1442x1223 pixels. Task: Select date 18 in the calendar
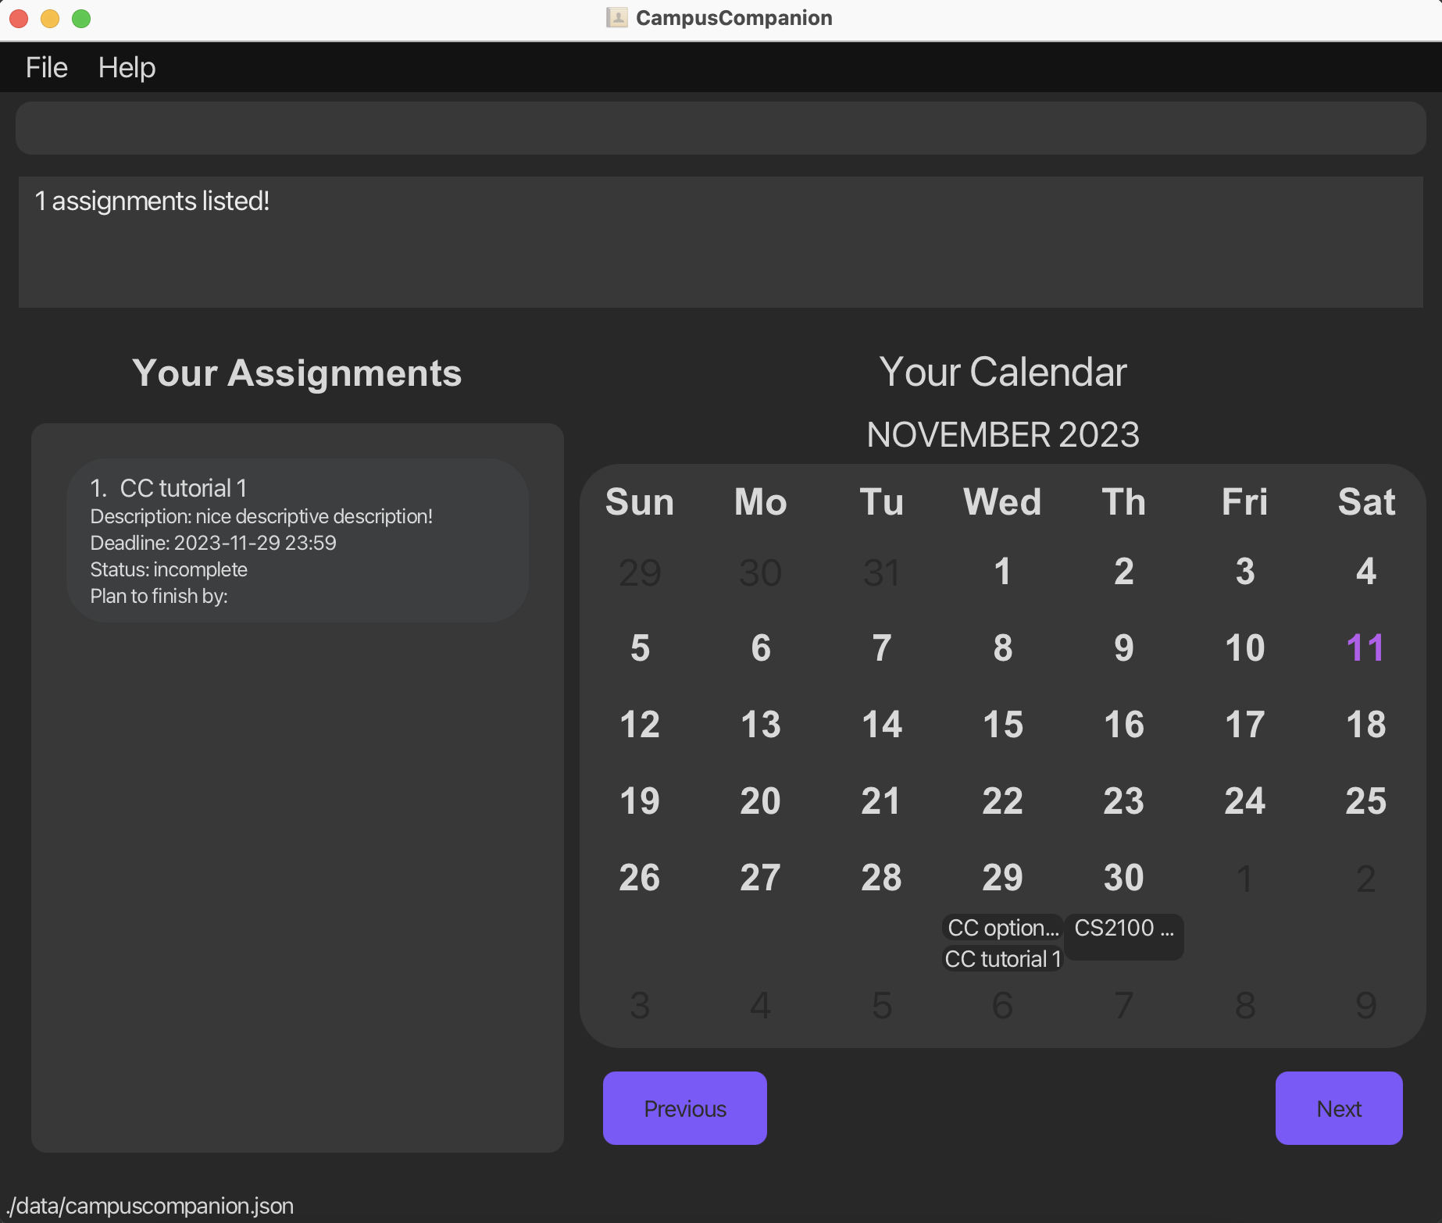point(1365,725)
